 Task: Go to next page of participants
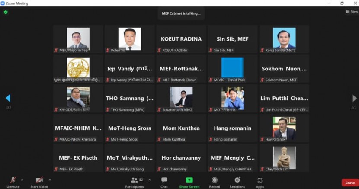tap(354, 98)
